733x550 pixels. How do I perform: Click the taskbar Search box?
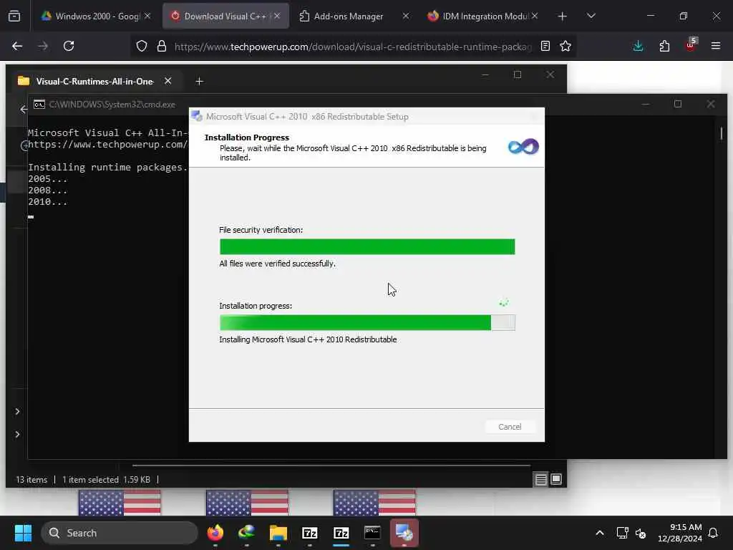(120, 533)
